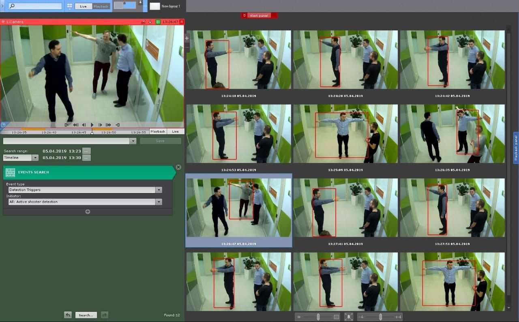Viewport: 519px width, 322px height.
Task: Adjust the -4 to +4 time offset slider
Action: pos(380,317)
